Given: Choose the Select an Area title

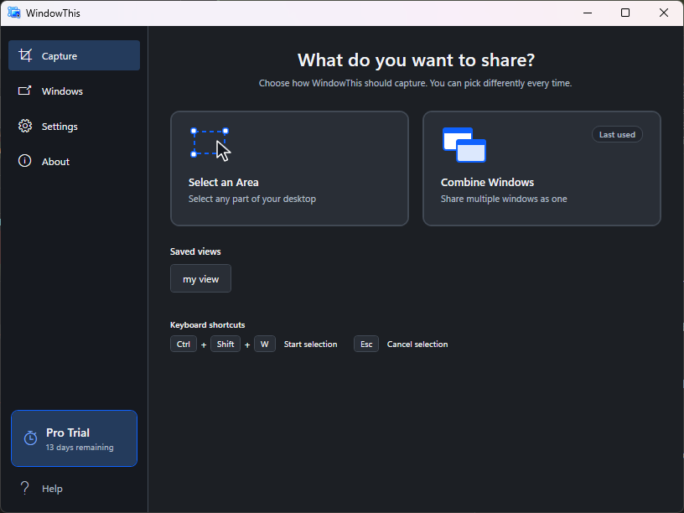Looking at the screenshot, I should 223,183.
